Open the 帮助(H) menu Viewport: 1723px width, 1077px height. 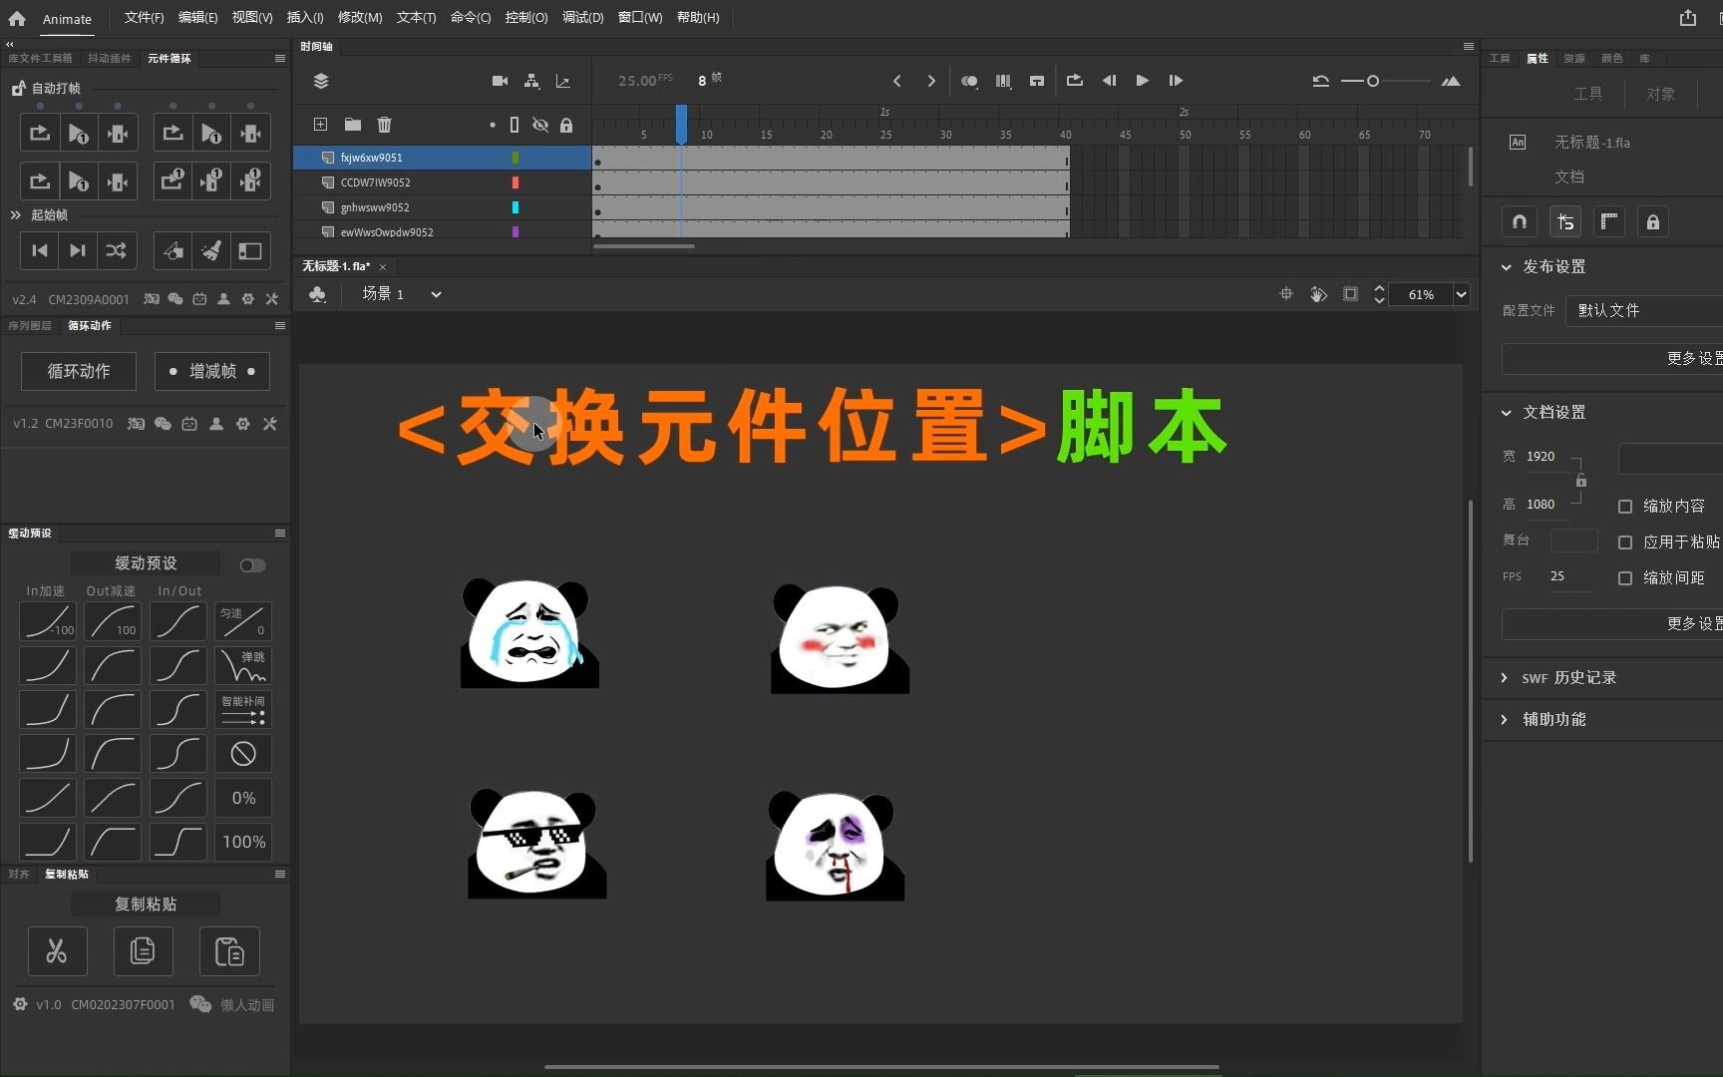(x=698, y=18)
